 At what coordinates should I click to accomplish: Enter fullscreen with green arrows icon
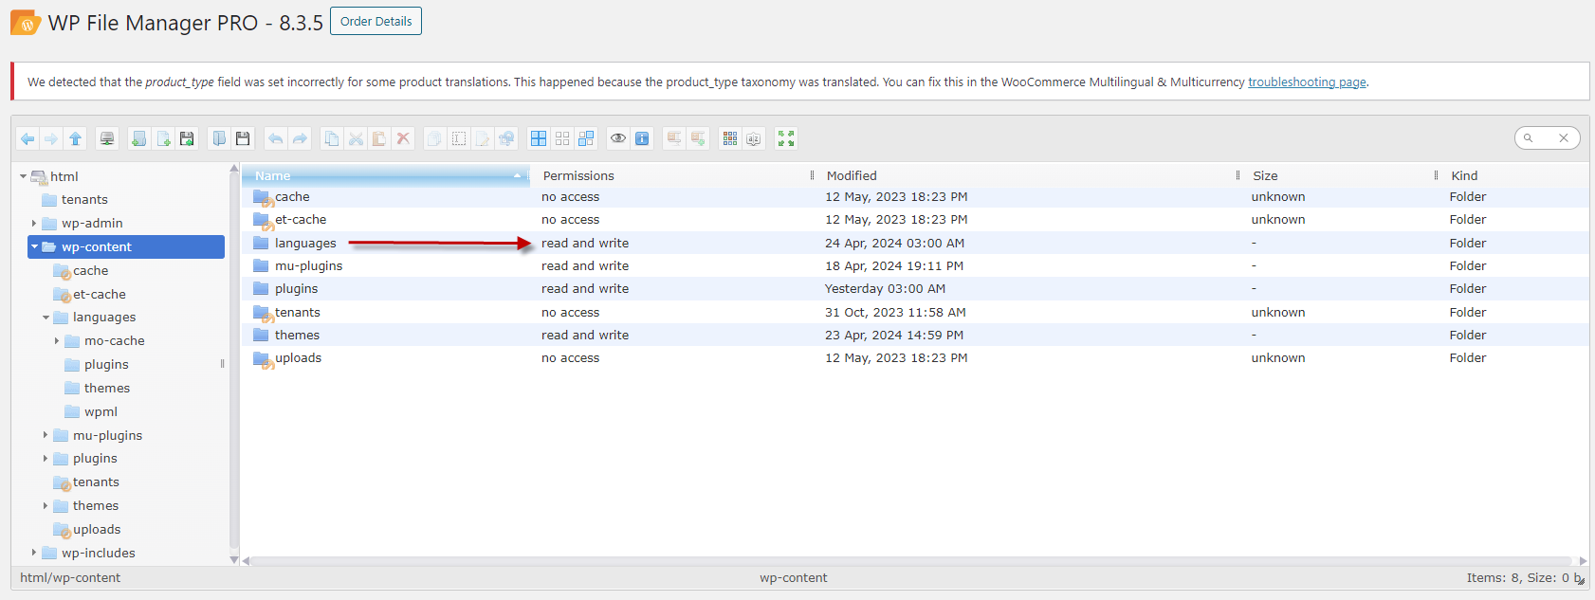tap(786, 138)
